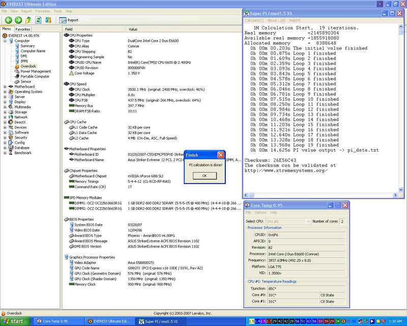Click the Tjunction value field in Core Temp
Screen dimensions: 407x326
click(306, 289)
